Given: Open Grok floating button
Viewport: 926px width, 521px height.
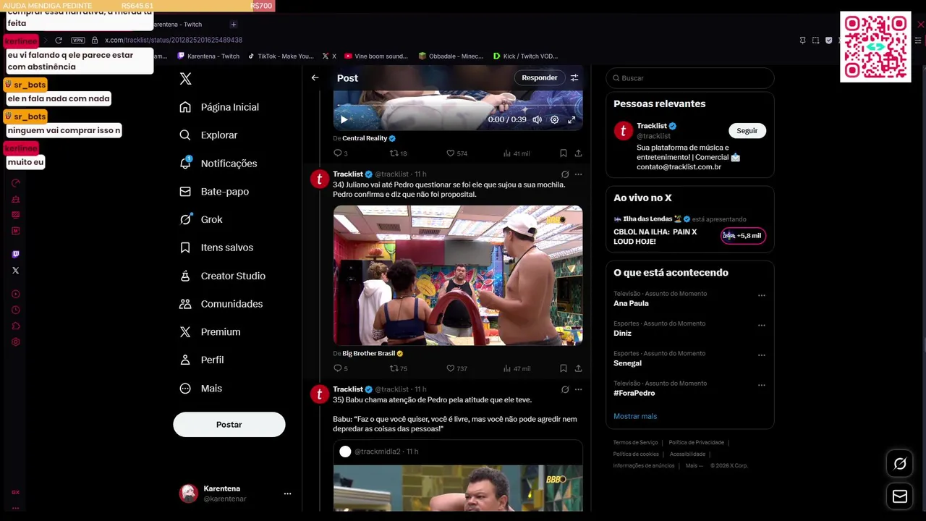Looking at the screenshot, I should (x=900, y=464).
